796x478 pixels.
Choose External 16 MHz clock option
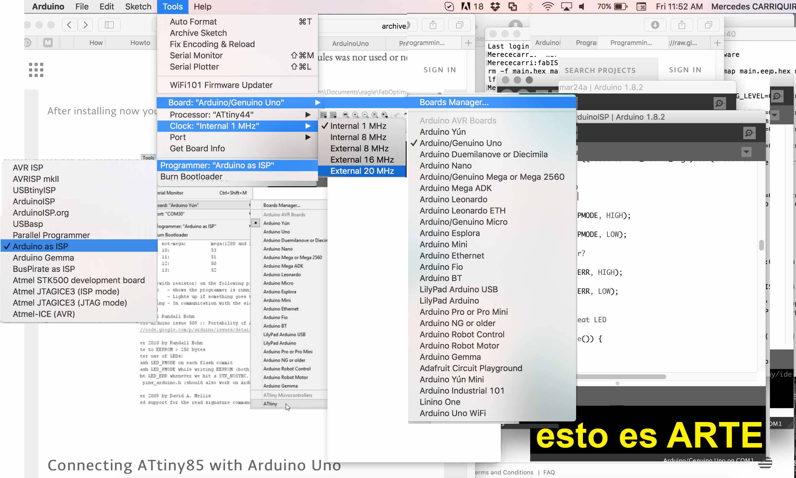[362, 160]
